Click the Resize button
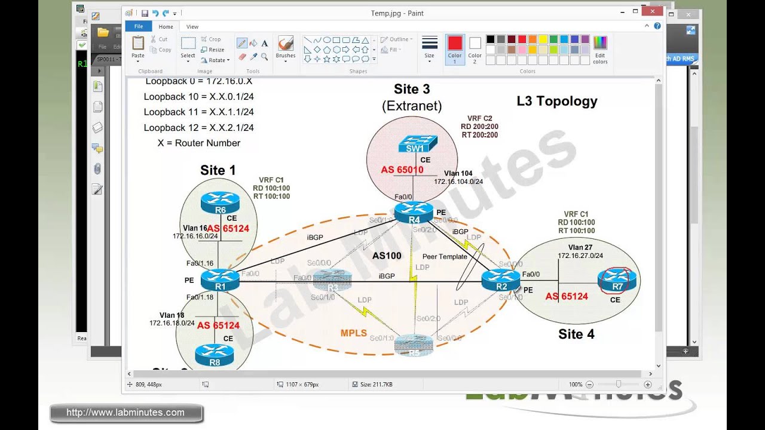The height and width of the screenshot is (430, 765). point(212,50)
